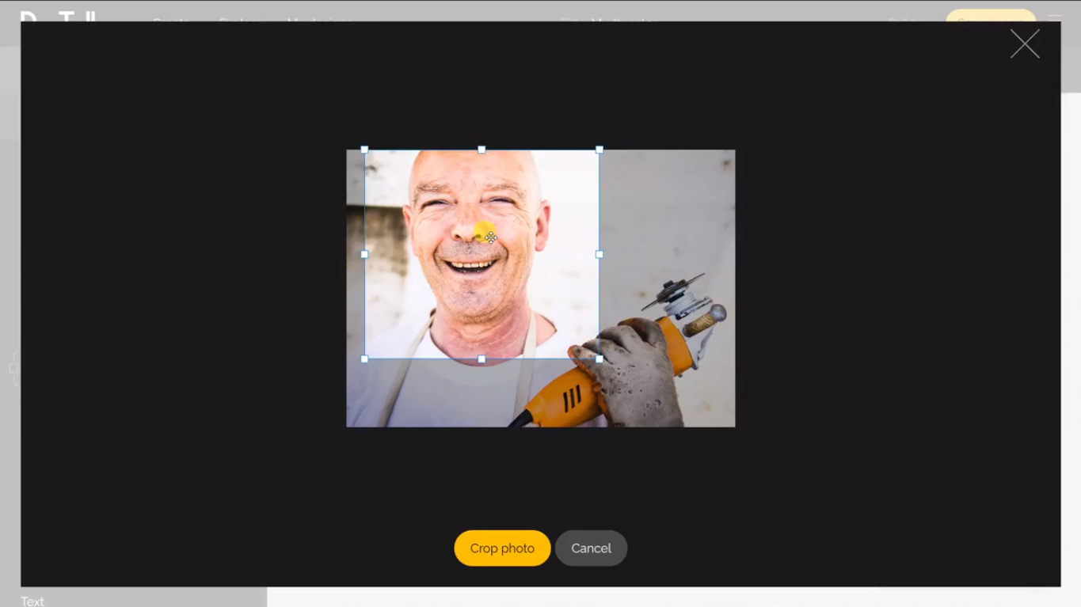Click the top-left crop handle
This screenshot has height=607, width=1081.
point(364,150)
